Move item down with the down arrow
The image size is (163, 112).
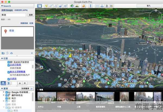pos(25,83)
